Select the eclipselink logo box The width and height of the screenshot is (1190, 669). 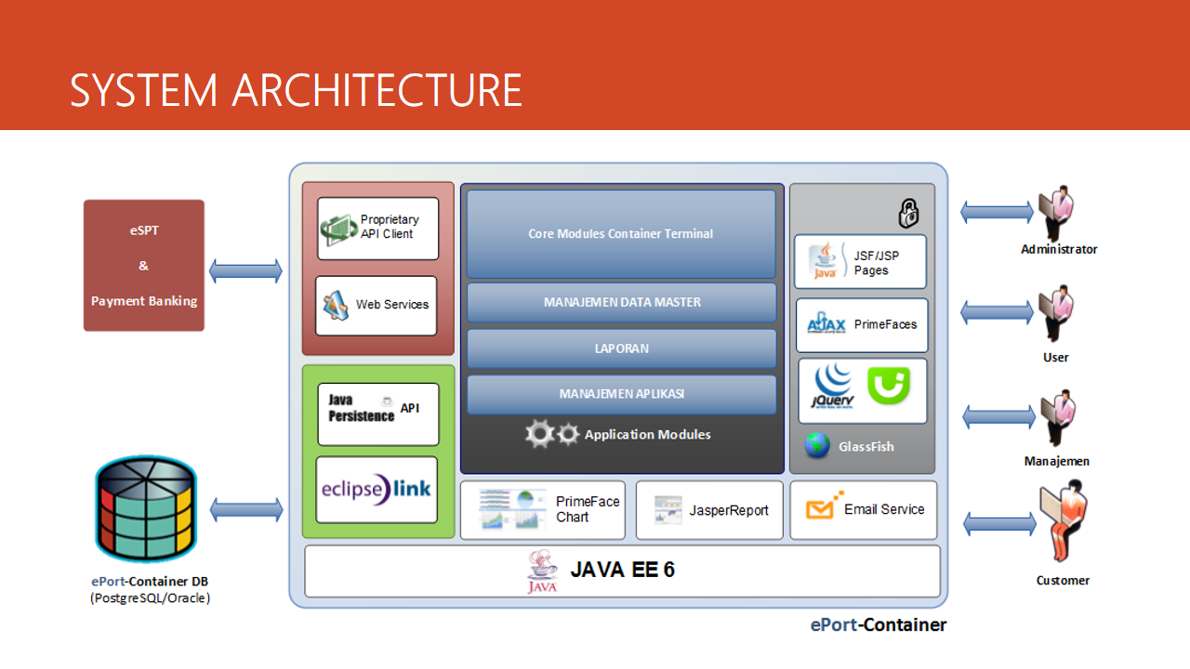click(377, 489)
